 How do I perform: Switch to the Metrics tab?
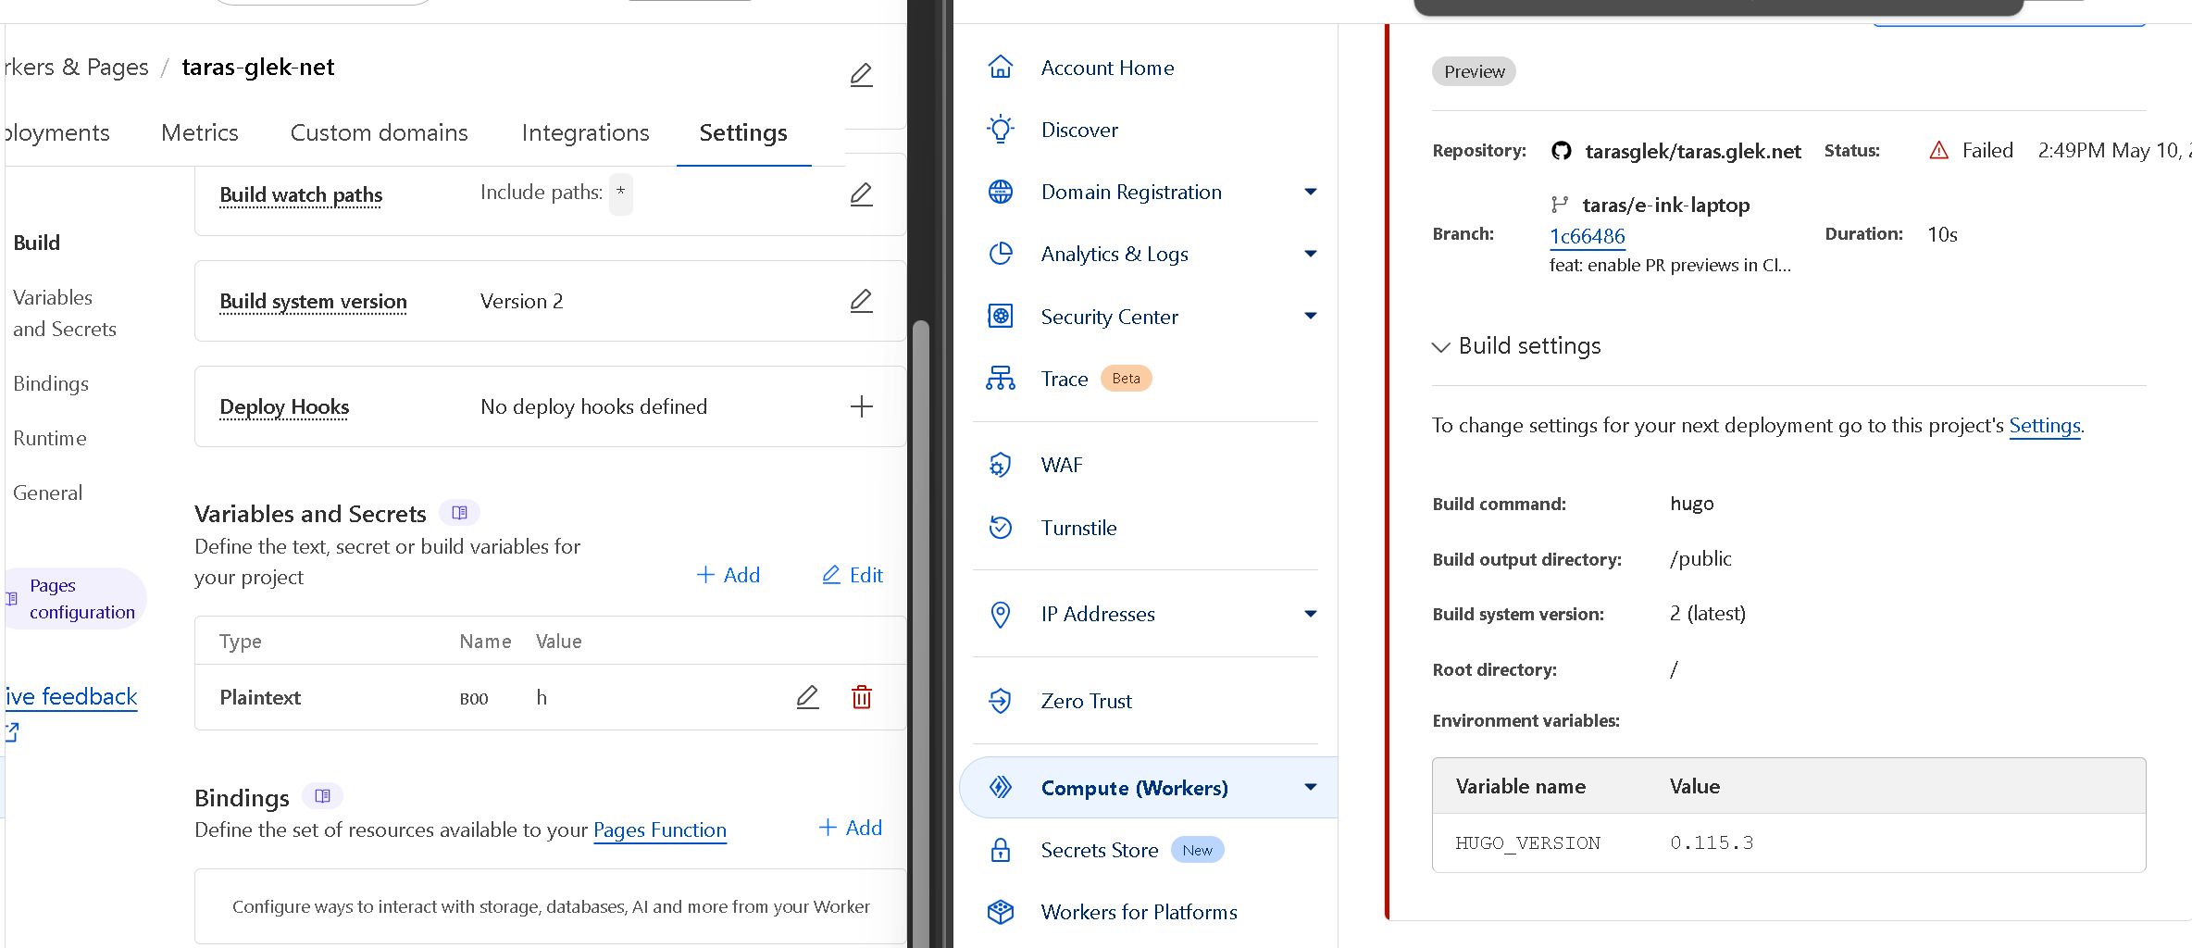coord(200,132)
